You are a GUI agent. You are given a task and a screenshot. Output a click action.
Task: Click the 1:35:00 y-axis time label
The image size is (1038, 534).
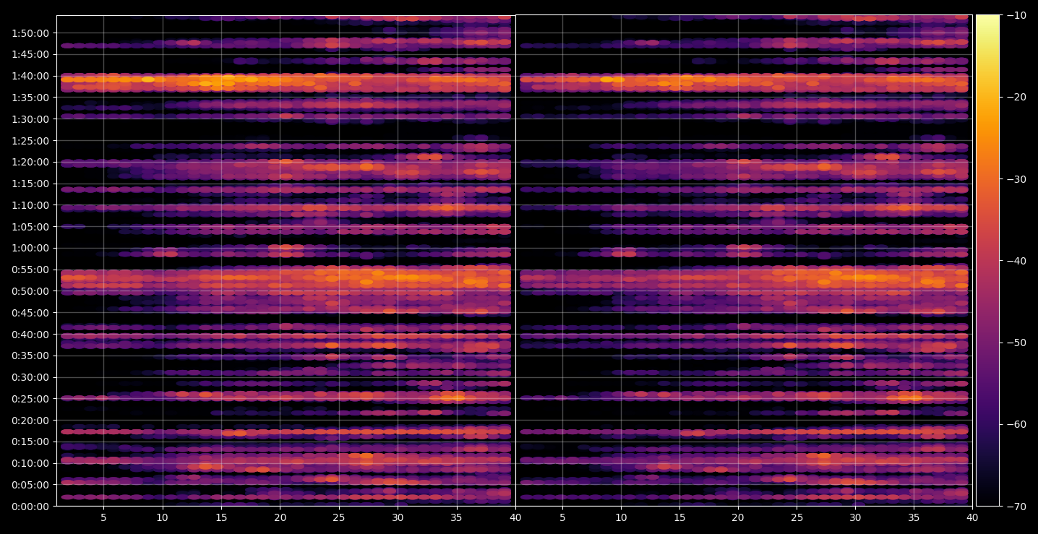click(30, 98)
